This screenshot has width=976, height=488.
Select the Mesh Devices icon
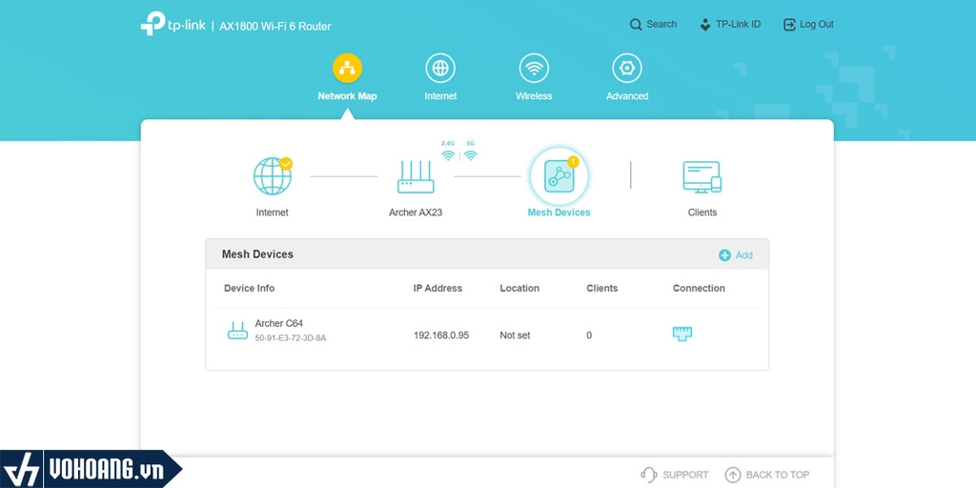click(559, 176)
